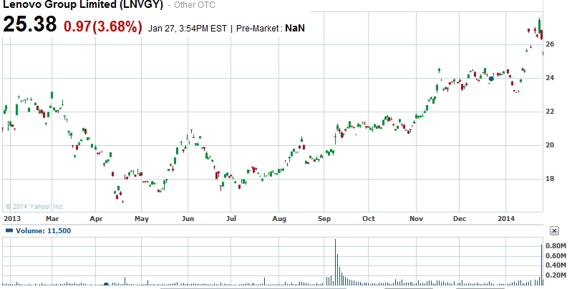Select the blue dot marker on the volume chart

pos(106,284)
